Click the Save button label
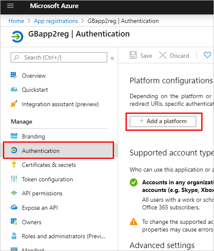 click(146, 56)
